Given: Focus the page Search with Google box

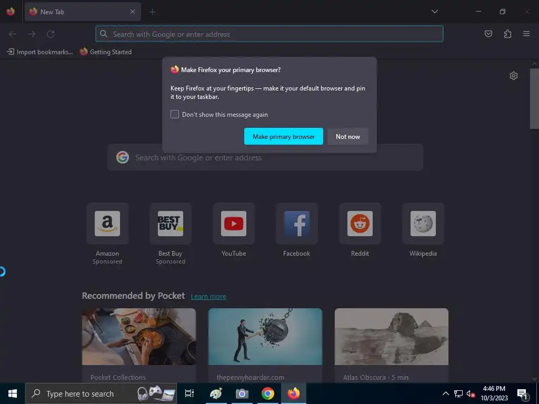Looking at the screenshot, I should [x=265, y=158].
